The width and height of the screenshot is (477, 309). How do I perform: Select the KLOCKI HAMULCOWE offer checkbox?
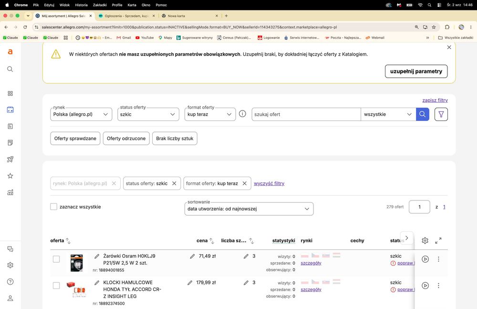pos(56,286)
